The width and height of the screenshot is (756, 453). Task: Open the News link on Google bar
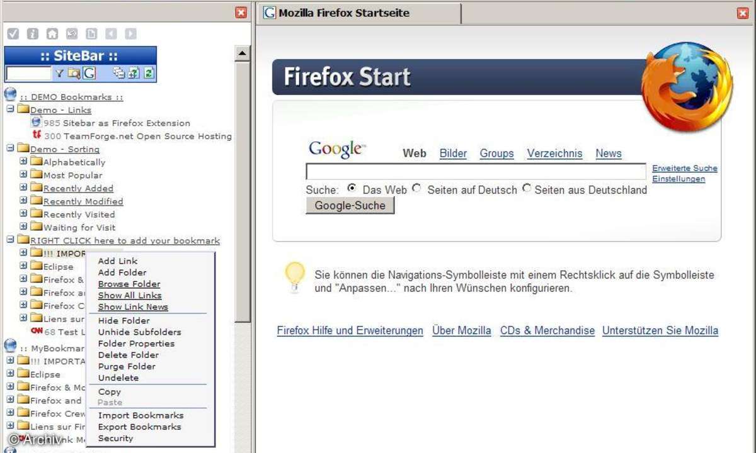point(609,153)
